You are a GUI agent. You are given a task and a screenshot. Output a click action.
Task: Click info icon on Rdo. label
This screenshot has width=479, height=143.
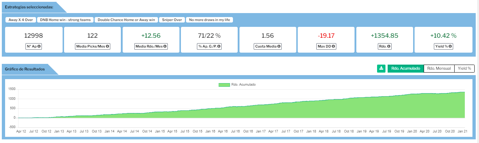pyautogui.click(x=389, y=46)
